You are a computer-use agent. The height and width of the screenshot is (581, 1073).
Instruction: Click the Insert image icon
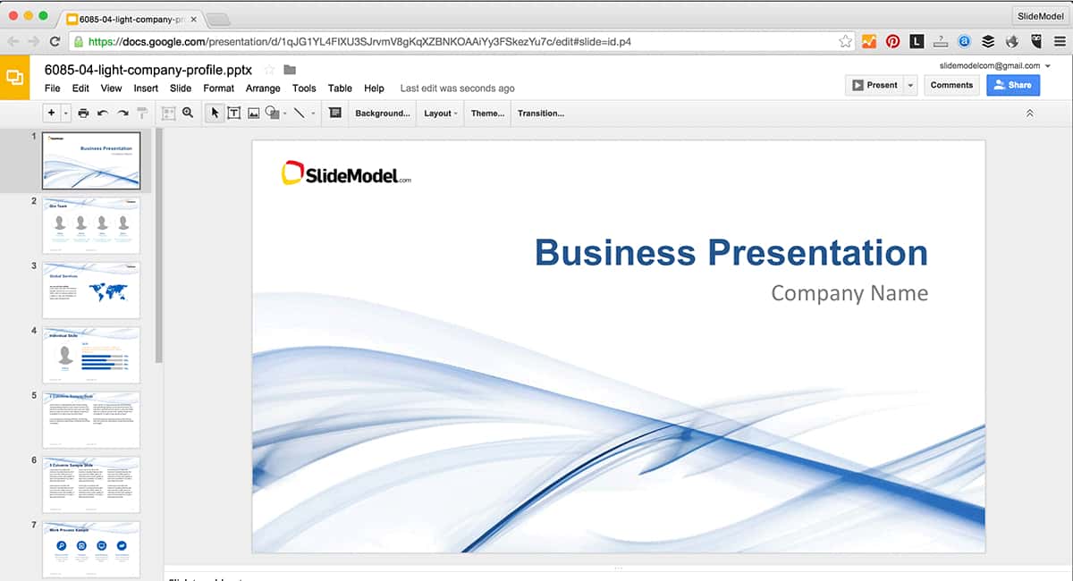click(x=253, y=114)
